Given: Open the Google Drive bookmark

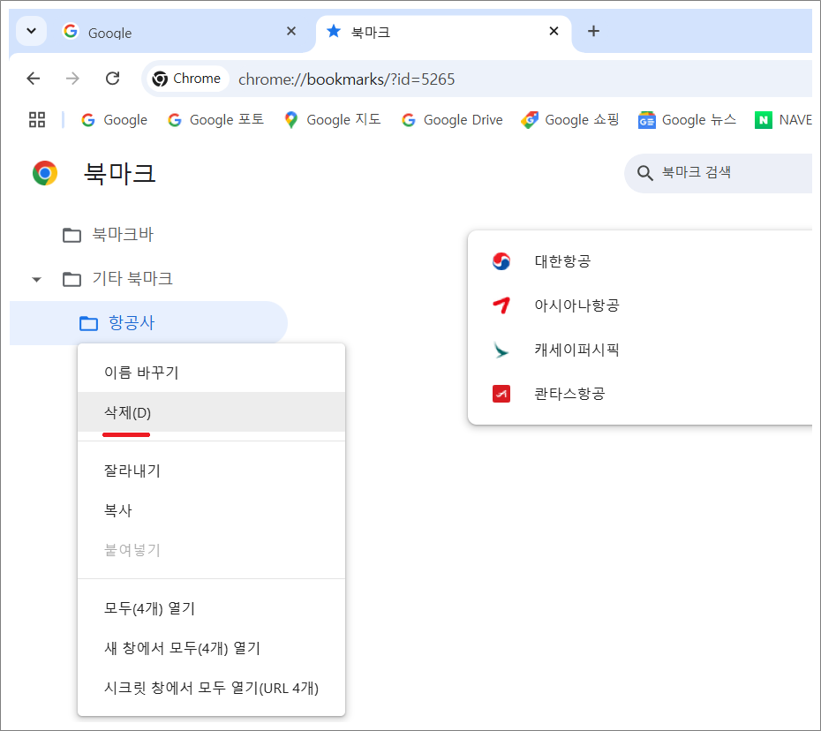Looking at the screenshot, I should click(x=452, y=120).
